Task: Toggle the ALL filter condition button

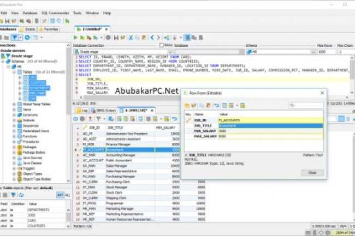Action: (x=67, y=195)
